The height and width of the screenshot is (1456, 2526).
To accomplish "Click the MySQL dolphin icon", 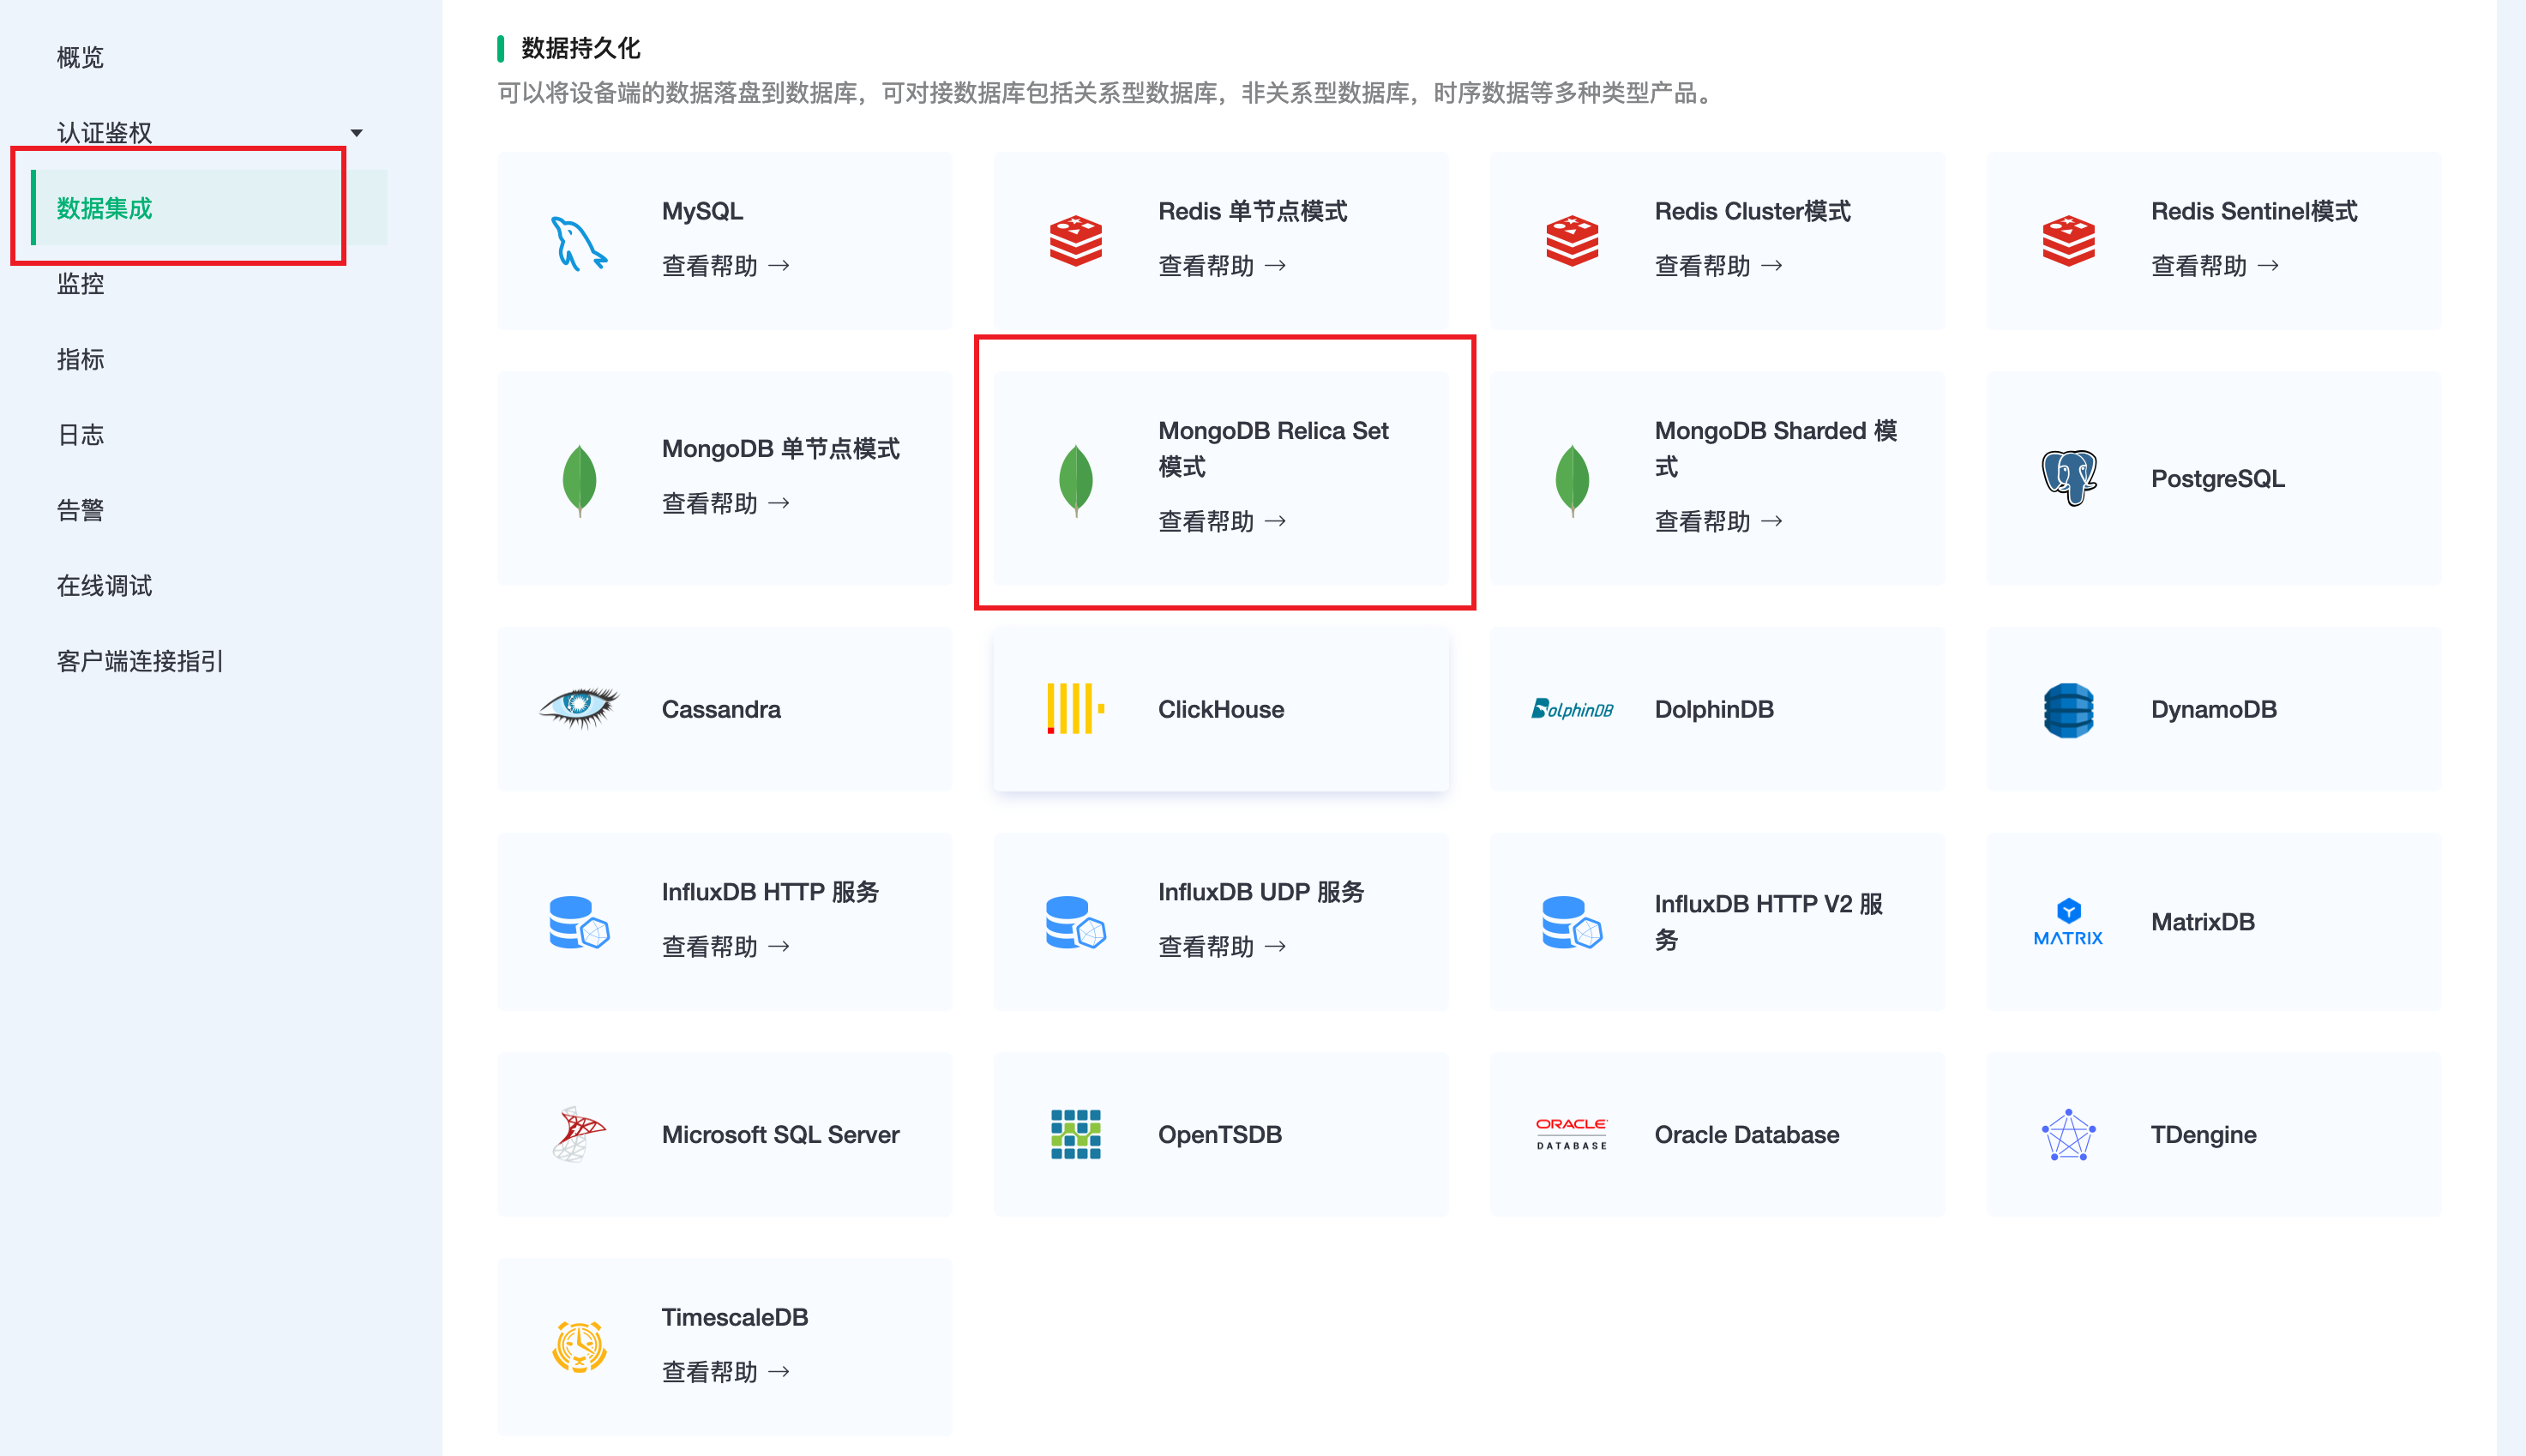I will pyautogui.click(x=579, y=242).
